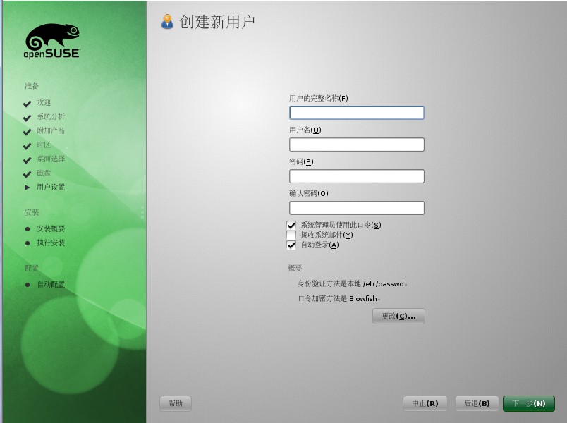567x423 pixels.
Task: Select the 安装概要 step label
Action: pos(51,228)
